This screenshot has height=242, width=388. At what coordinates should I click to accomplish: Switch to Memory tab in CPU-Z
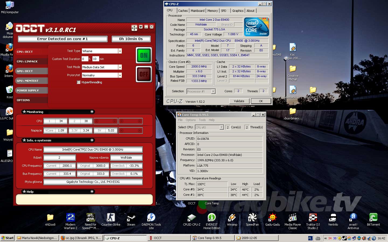(x=213, y=11)
